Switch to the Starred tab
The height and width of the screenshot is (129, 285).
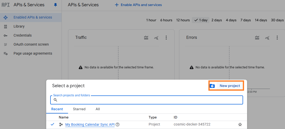pyautogui.click(x=79, y=109)
